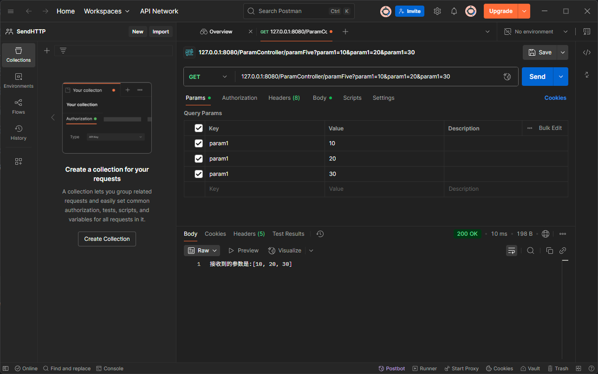Open Flows in the sidebar
The image size is (598, 374).
tap(19, 107)
